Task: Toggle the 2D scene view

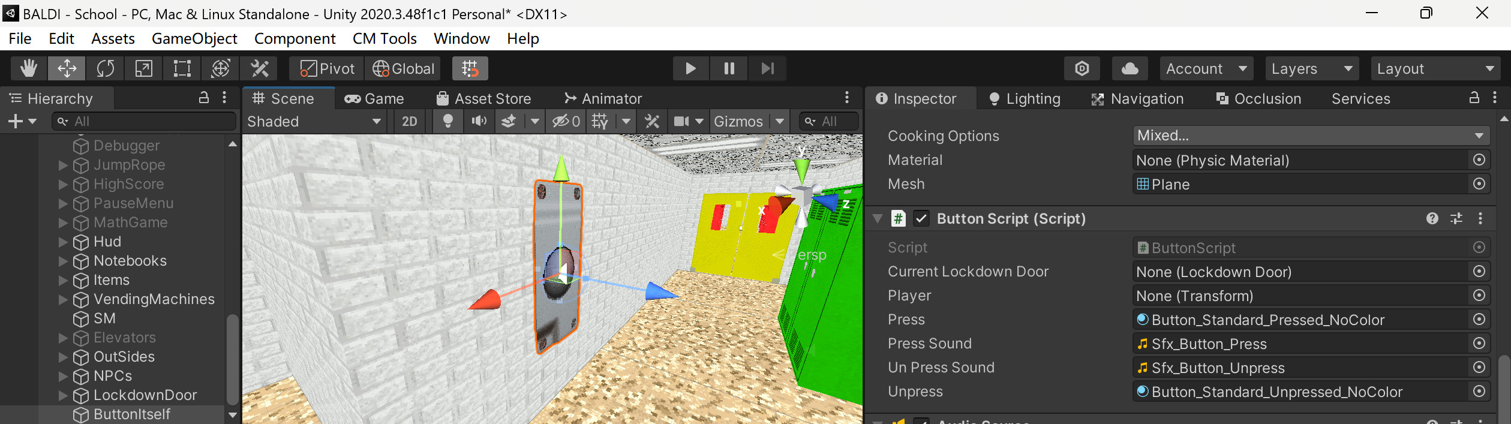Action: pyautogui.click(x=409, y=121)
